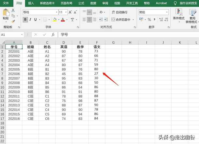Select cell F7 containing 27
Image resolution: width=199 pixels, height=144 pixels.
(96, 74)
